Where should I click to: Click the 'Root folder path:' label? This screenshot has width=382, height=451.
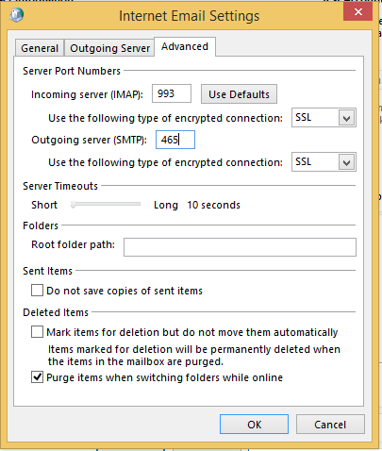[73, 244]
